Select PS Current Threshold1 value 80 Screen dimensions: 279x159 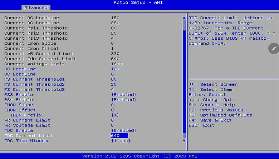pyautogui.click(x=114, y=79)
